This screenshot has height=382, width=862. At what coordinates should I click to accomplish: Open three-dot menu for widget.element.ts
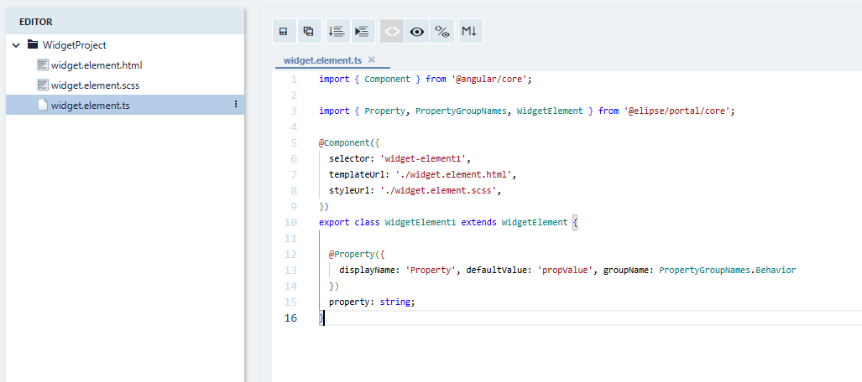[x=236, y=105]
